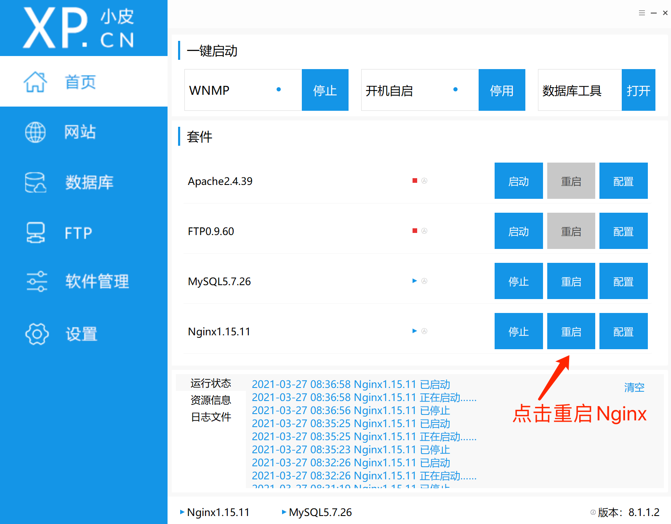Image resolution: width=671 pixels, height=524 pixels.
Task: Click log line 08:36:58 Nginx1.15.11 已启动
Action: click(351, 384)
